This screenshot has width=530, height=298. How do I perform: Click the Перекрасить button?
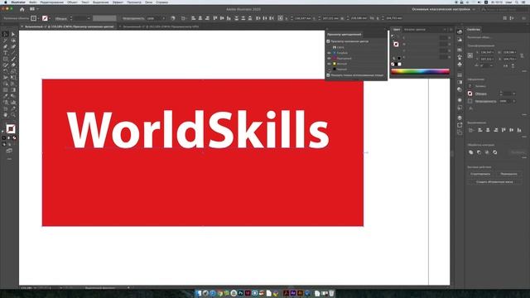coord(508,174)
